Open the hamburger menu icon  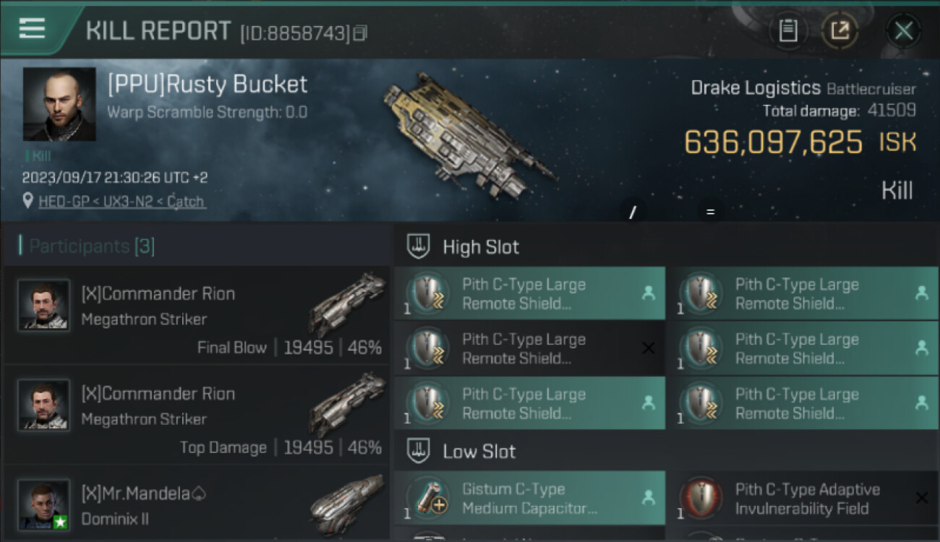point(32,29)
